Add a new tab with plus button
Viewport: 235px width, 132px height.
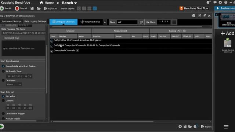point(105,22)
